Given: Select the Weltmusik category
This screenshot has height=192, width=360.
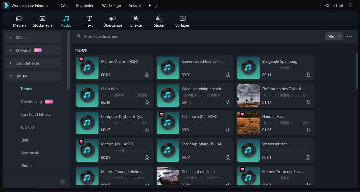Looking at the screenshot, I should 30,153.
